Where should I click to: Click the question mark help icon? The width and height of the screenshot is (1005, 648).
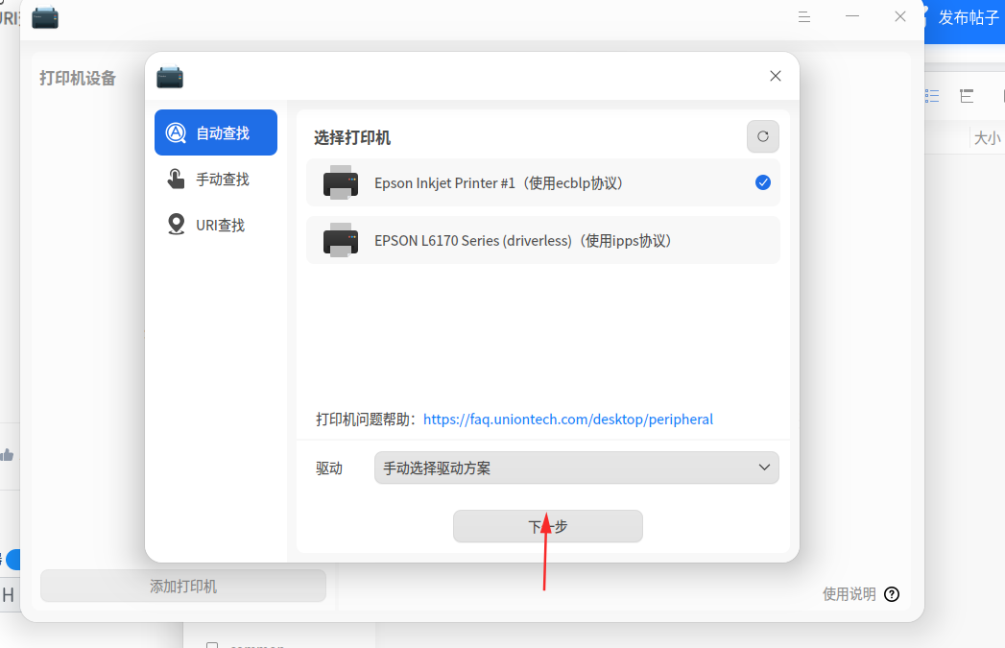(892, 594)
